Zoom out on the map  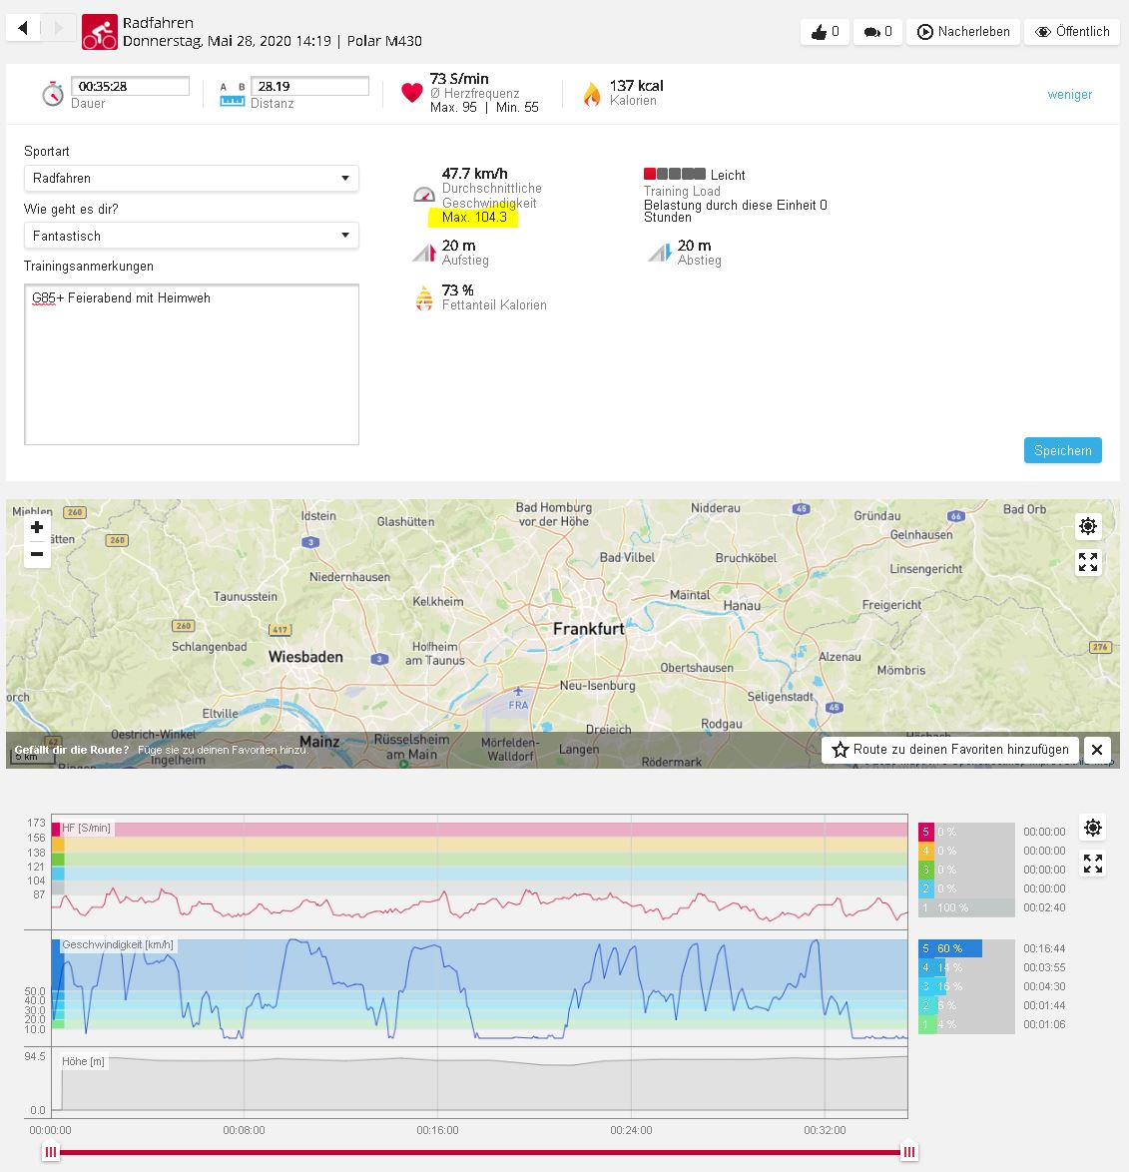tap(37, 554)
